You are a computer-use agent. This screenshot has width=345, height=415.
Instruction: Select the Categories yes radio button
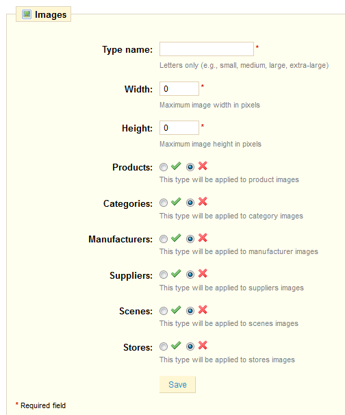164,203
